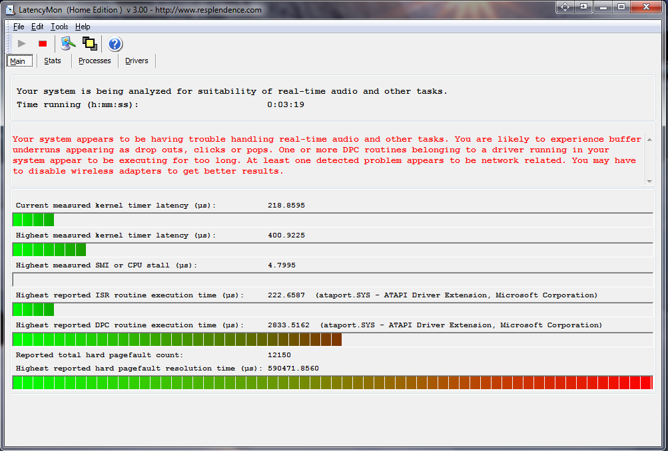Screen dimensions: 668x451
Task: Switch to the Stats tab
Action: coord(53,61)
